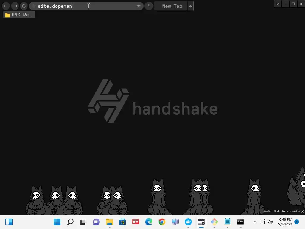Open the colorful diamond app in taskbar
Screen dimensions: 305x229
click(x=214, y=222)
